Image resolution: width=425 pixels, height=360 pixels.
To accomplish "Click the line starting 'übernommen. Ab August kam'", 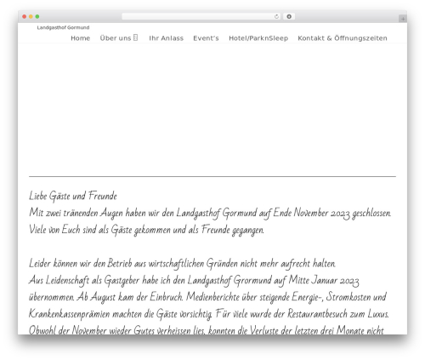I will [x=207, y=297].
